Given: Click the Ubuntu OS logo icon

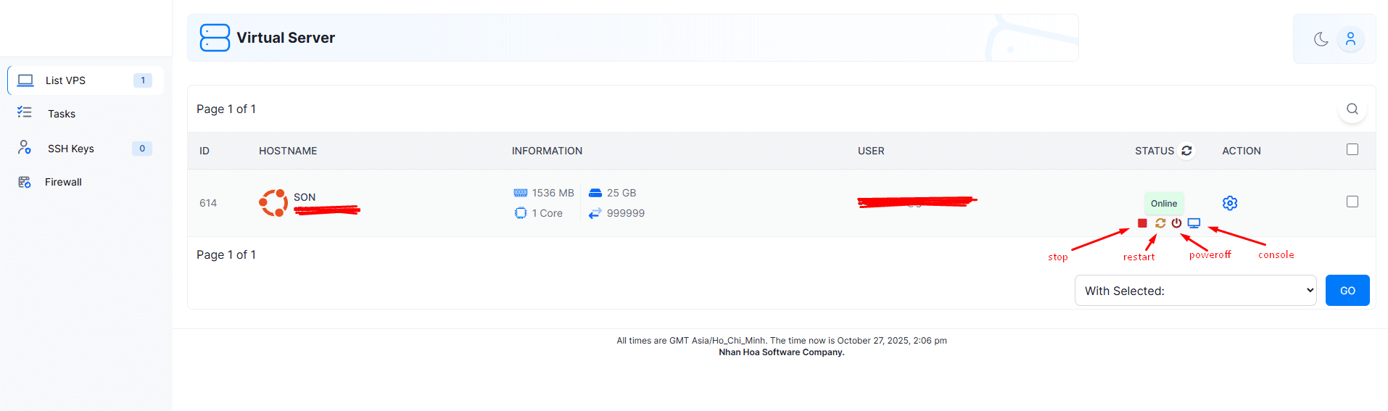Looking at the screenshot, I should tap(273, 203).
